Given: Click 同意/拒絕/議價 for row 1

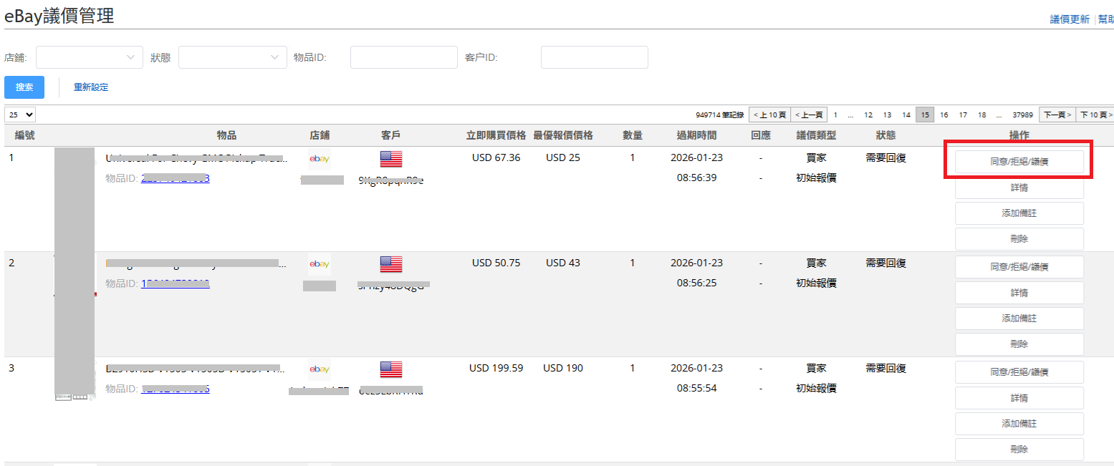Looking at the screenshot, I should coord(1019,162).
